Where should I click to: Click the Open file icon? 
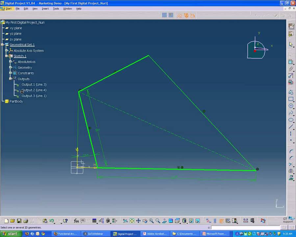point(12,221)
